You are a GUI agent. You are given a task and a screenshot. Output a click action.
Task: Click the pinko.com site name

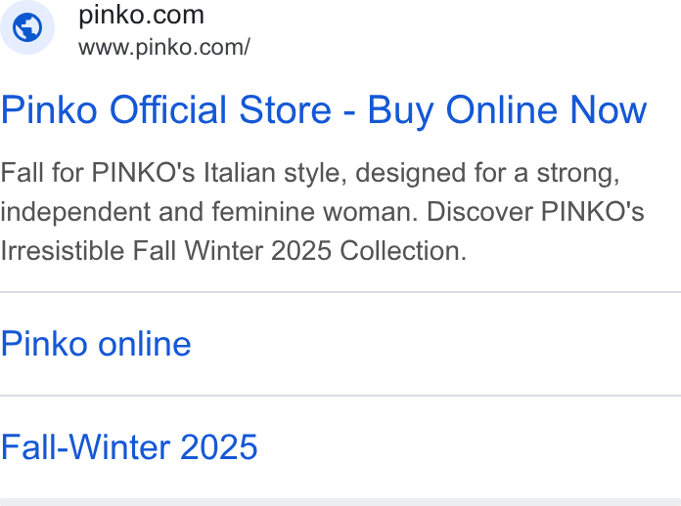(141, 16)
